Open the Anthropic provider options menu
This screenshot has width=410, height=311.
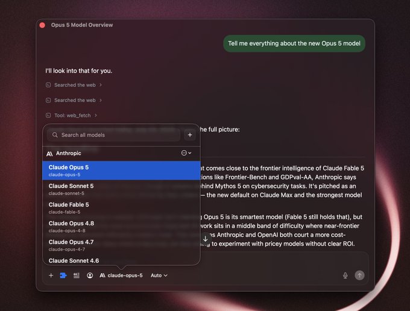186,153
